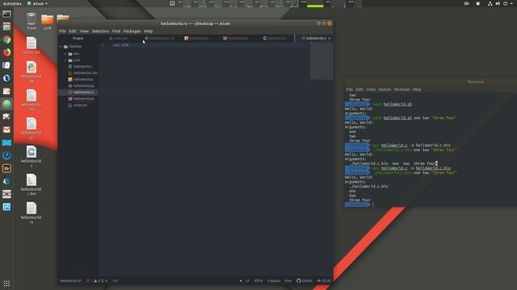
Task: Collapse the Desktop root folder in tree
Action: coord(61,47)
